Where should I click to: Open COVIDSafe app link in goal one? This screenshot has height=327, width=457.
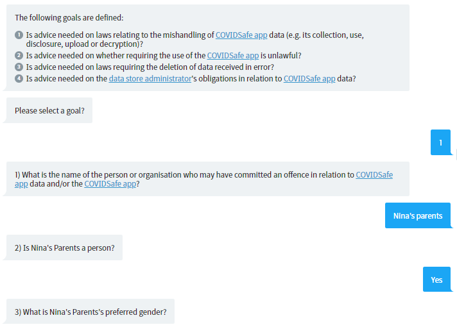tap(241, 35)
